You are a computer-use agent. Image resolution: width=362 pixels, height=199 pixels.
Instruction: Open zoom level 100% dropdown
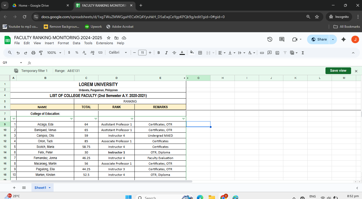tap(54, 53)
